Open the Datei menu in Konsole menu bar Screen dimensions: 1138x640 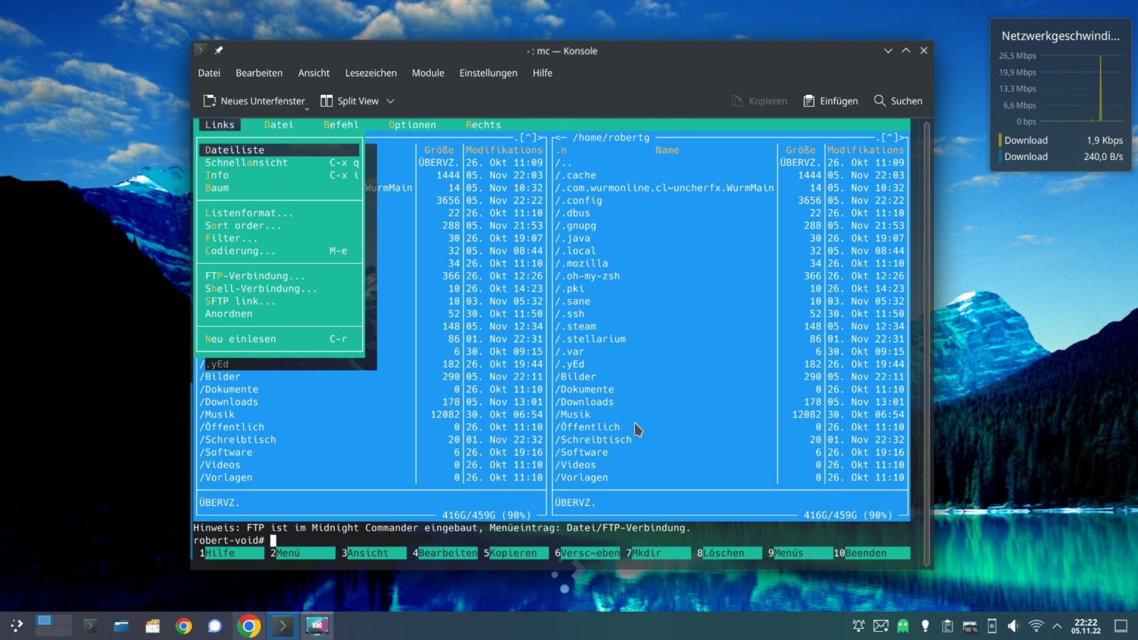209,73
